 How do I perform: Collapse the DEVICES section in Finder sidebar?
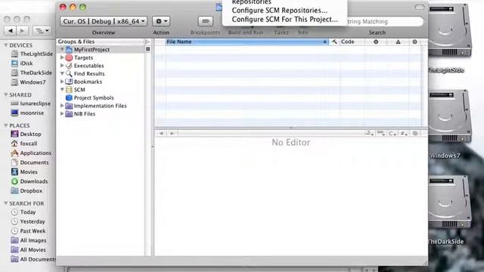pos(5,45)
